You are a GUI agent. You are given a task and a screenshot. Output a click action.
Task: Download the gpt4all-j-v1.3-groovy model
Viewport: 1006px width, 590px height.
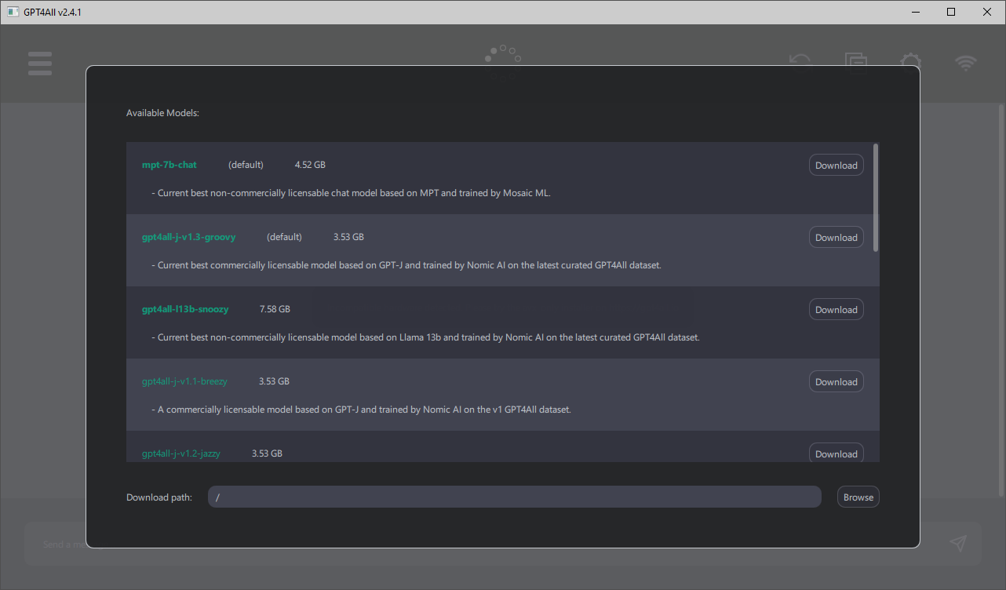[836, 237]
